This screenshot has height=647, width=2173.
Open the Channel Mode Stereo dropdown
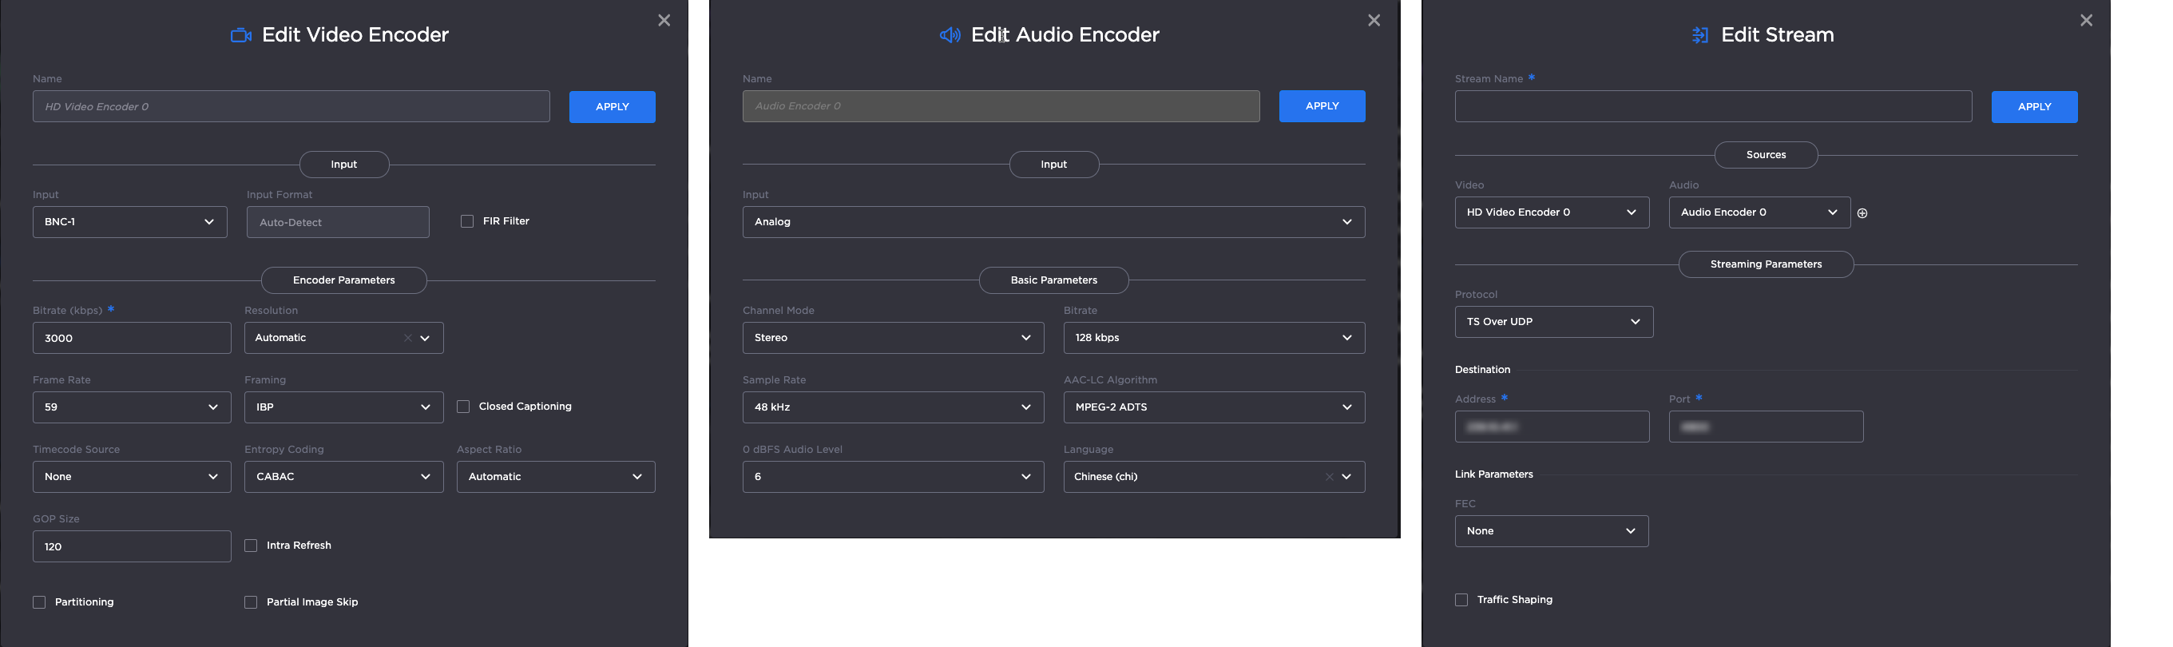click(893, 337)
